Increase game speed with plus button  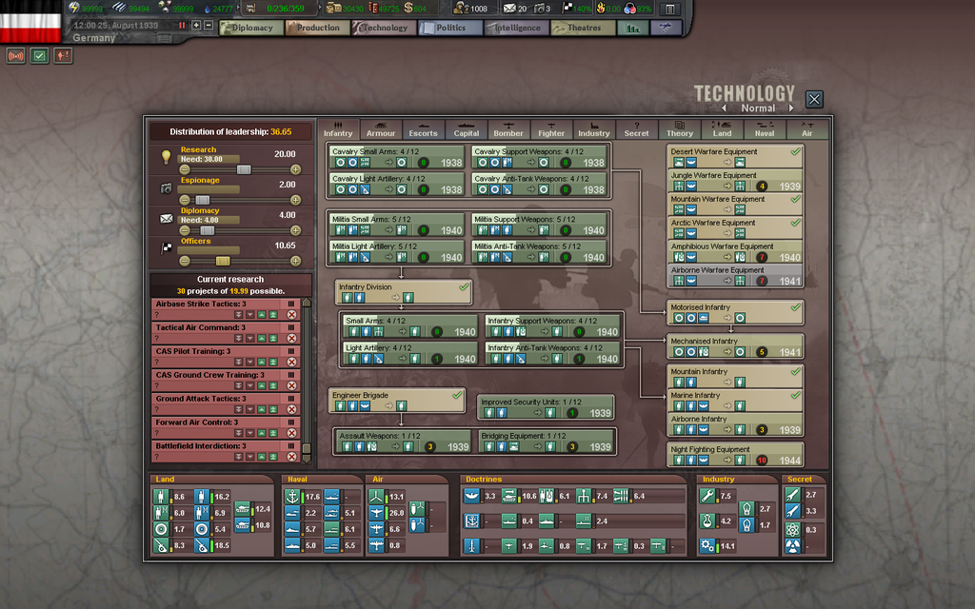(196, 26)
